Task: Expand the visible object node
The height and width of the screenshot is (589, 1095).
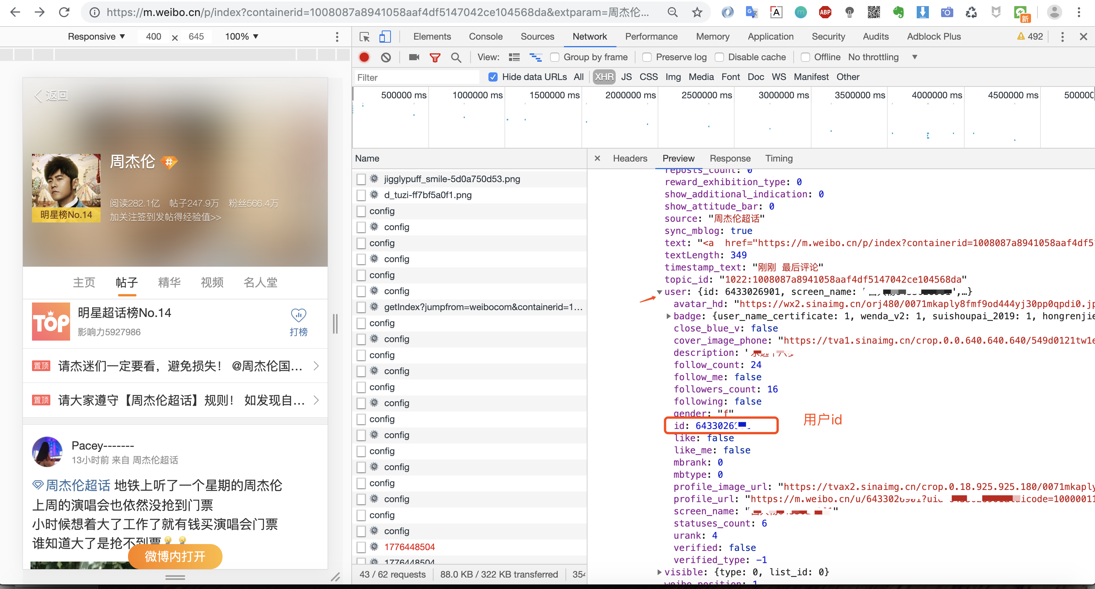Action: tap(659, 572)
